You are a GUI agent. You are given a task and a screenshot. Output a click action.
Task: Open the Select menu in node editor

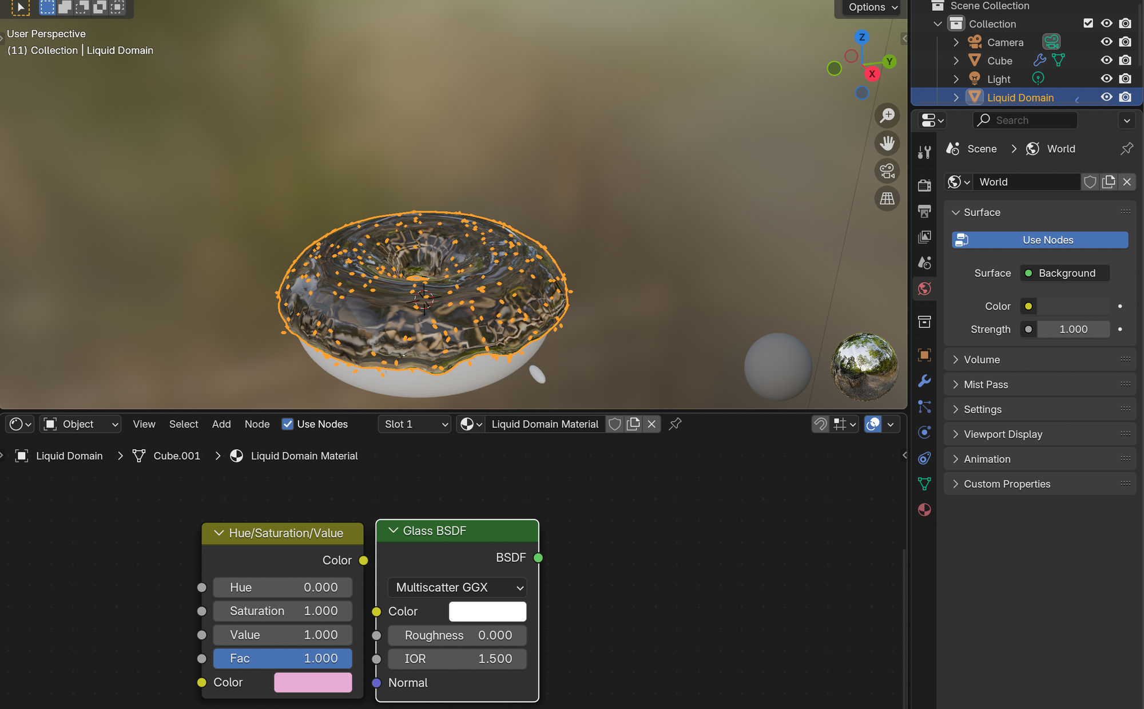click(x=184, y=424)
